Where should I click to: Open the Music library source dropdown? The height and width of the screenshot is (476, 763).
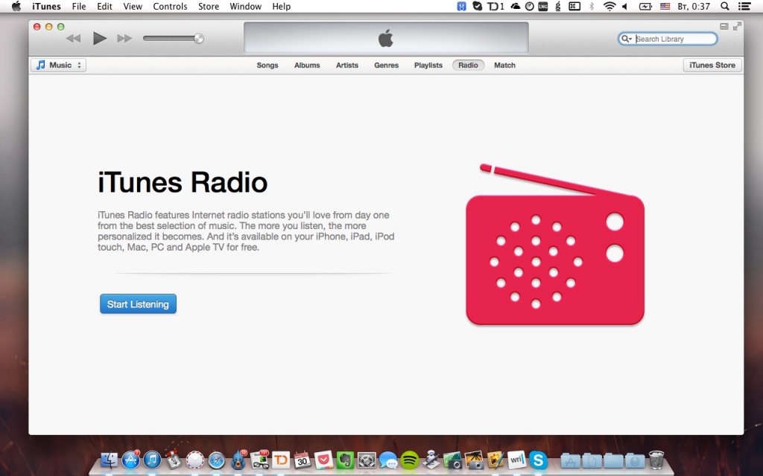[58, 65]
